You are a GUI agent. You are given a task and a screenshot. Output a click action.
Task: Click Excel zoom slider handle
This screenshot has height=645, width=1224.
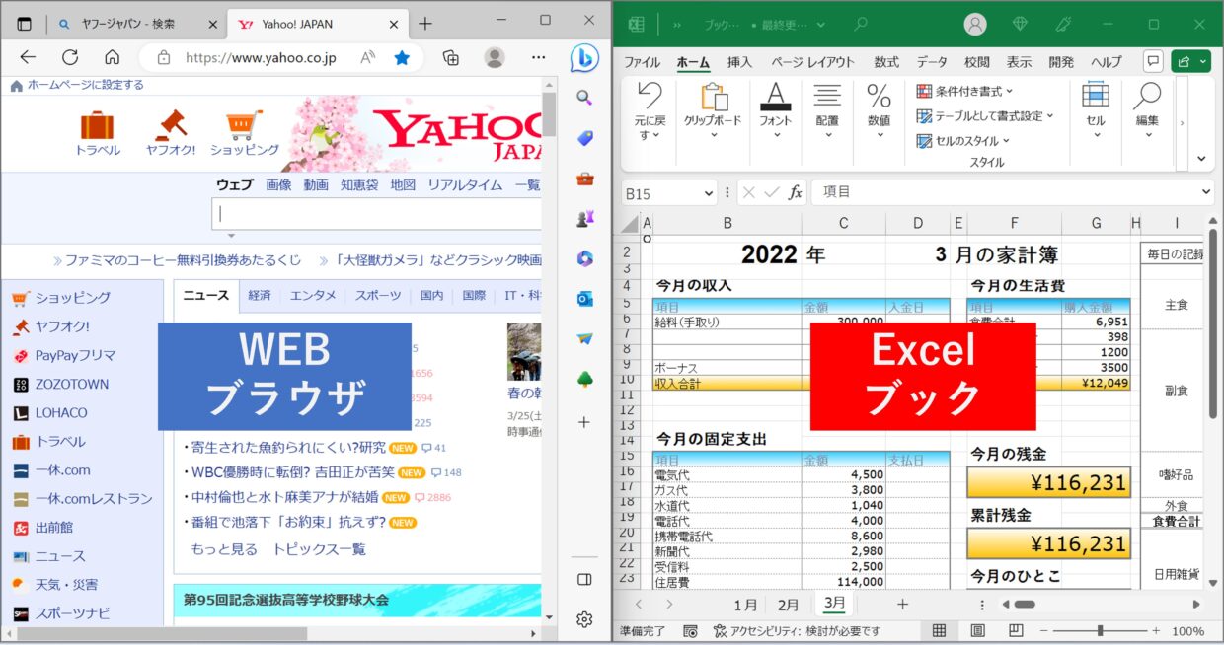coord(1100,631)
